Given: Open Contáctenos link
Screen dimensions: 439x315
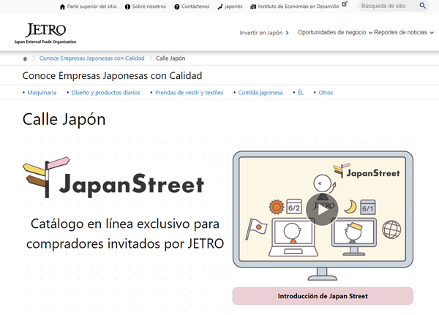Looking at the screenshot, I should [195, 7].
